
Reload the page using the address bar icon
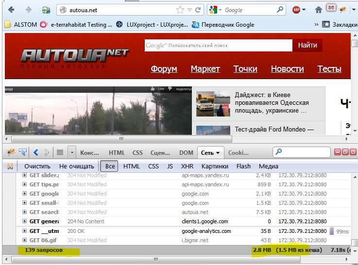point(198,10)
